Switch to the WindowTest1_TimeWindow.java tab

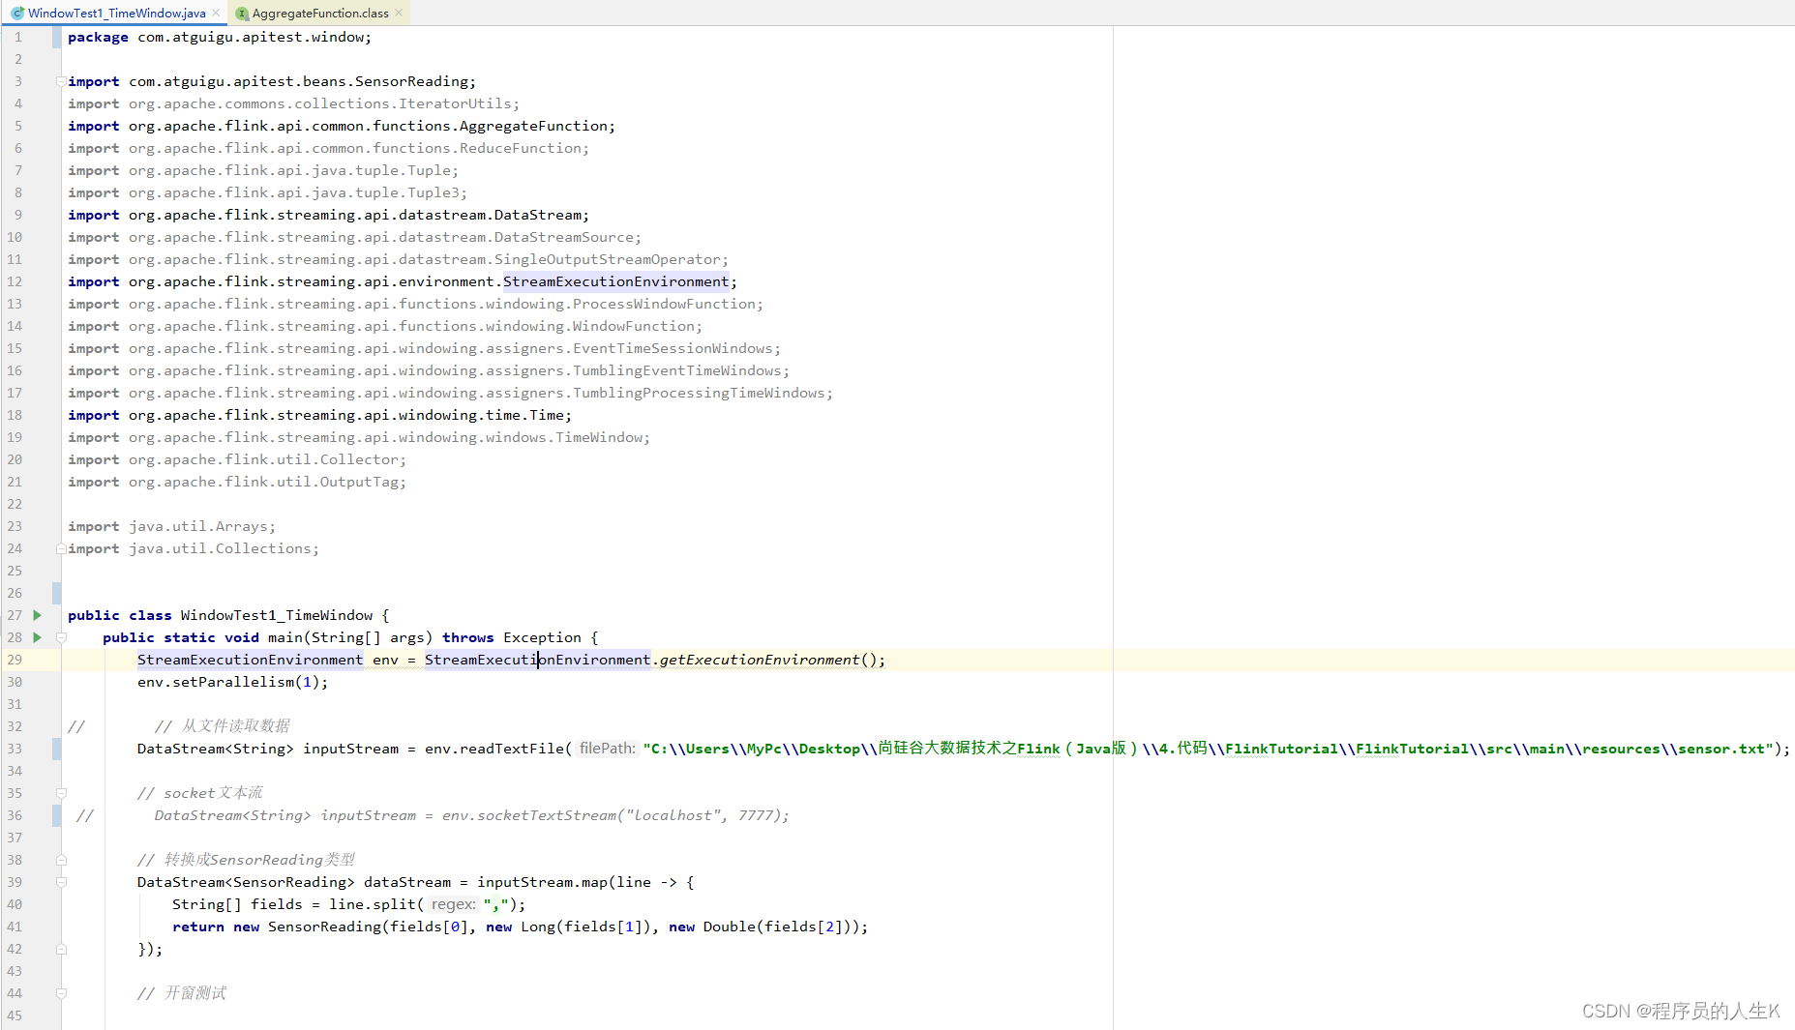(116, 13)
